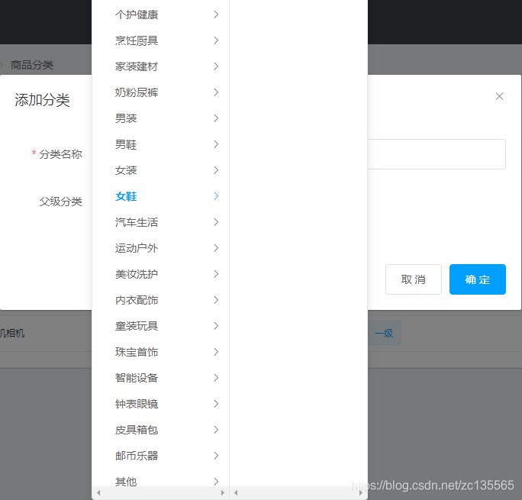Viewport: 522px width, 500px height.
Task: Open blue submenu arrow for 女鞋
Action: pos(216,196)
